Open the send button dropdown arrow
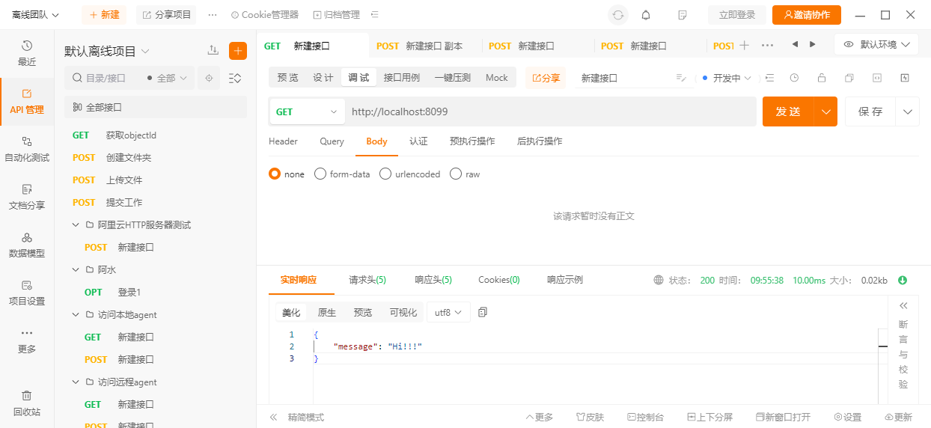 (826, 111)
